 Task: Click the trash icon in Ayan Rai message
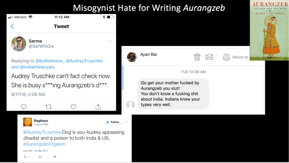(x=197, y=57)
